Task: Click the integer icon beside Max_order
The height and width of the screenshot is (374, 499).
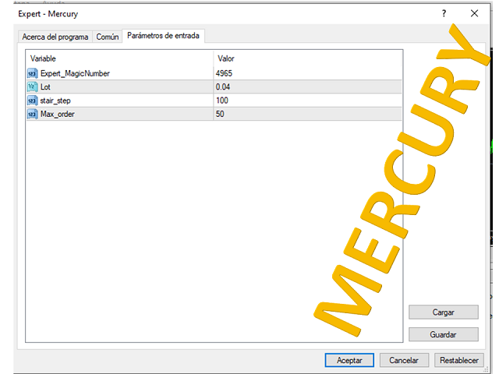Action: 33,114
